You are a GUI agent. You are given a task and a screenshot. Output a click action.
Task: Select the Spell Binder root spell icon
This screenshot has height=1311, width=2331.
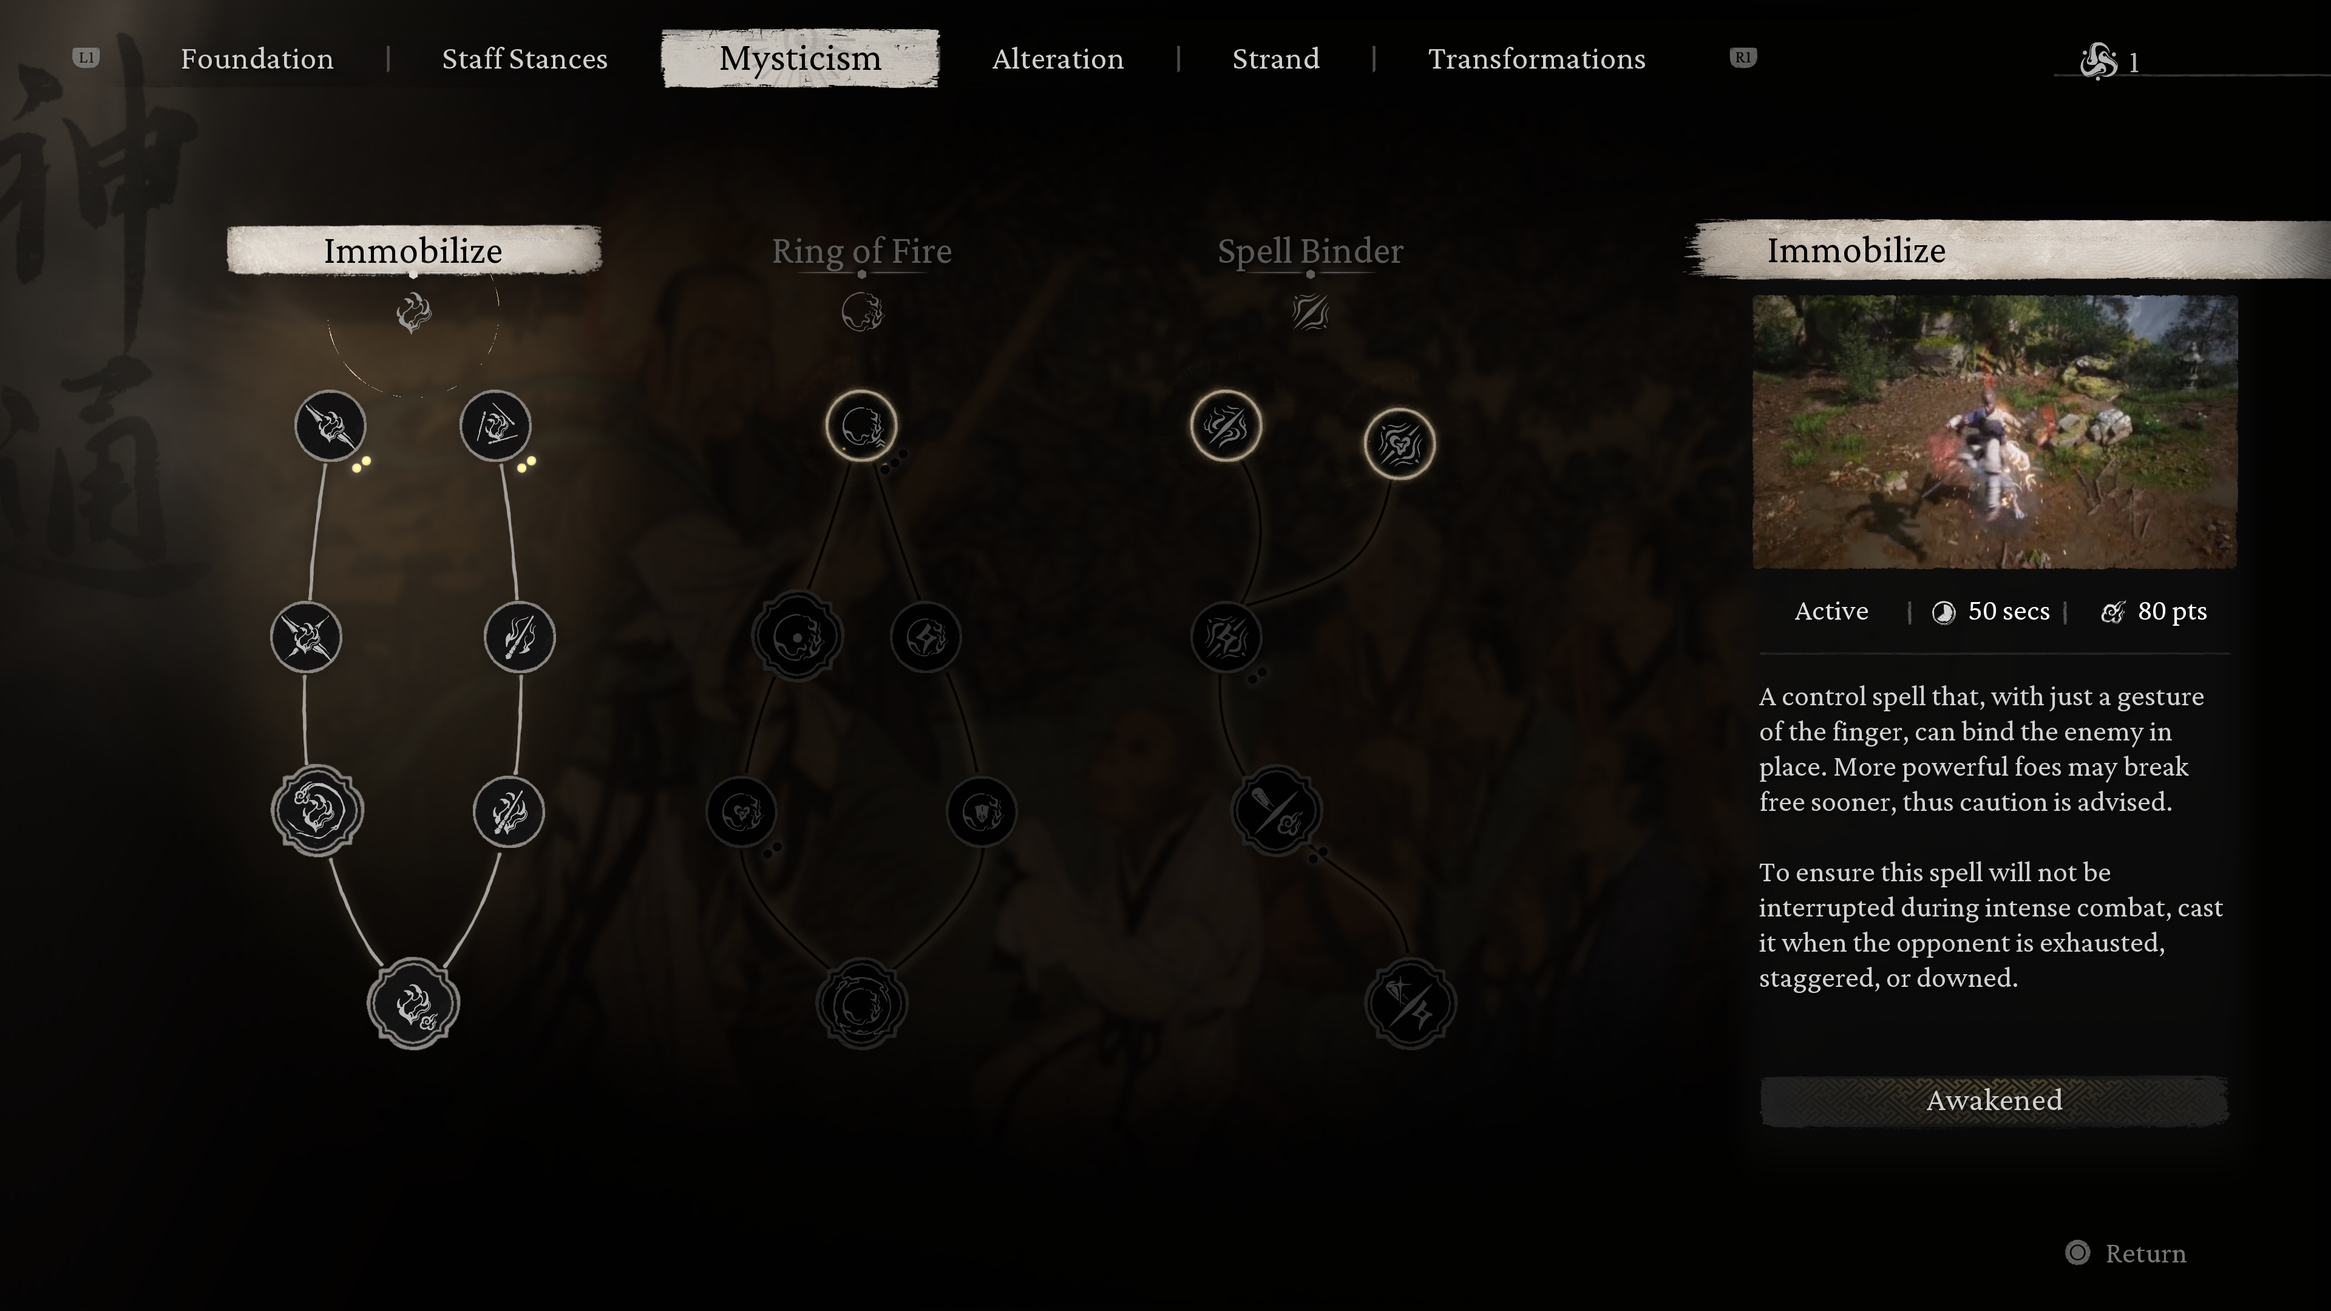1309,313
